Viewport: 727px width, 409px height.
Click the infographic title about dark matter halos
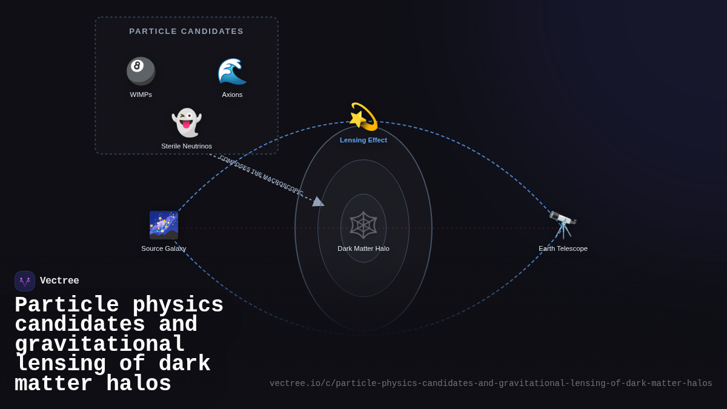[119, 344]
